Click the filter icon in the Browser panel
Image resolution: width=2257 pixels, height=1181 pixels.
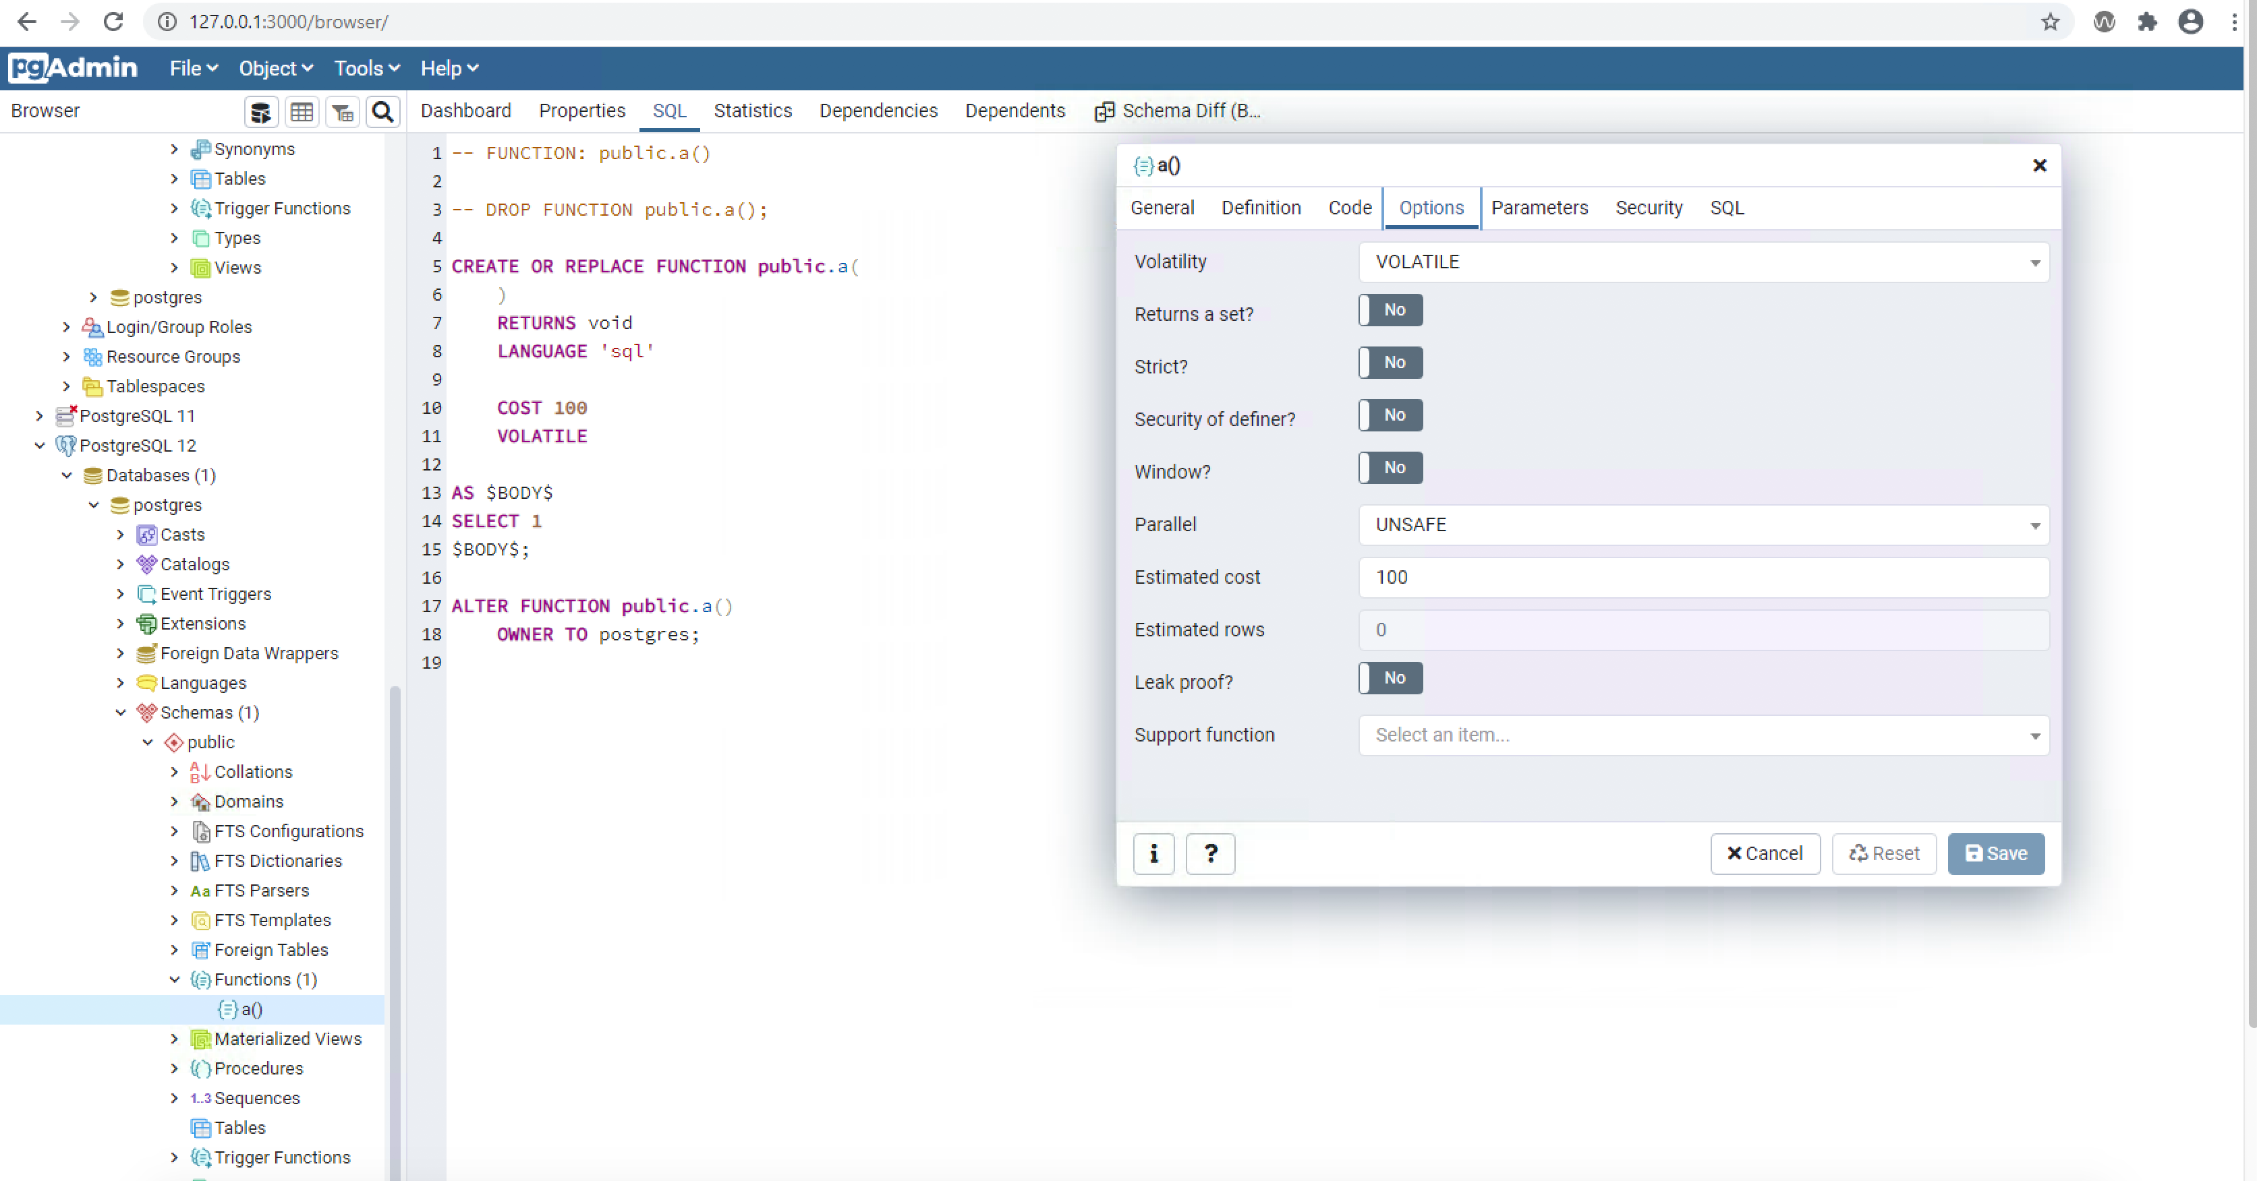pyautogui.click(x=342, y=111)
